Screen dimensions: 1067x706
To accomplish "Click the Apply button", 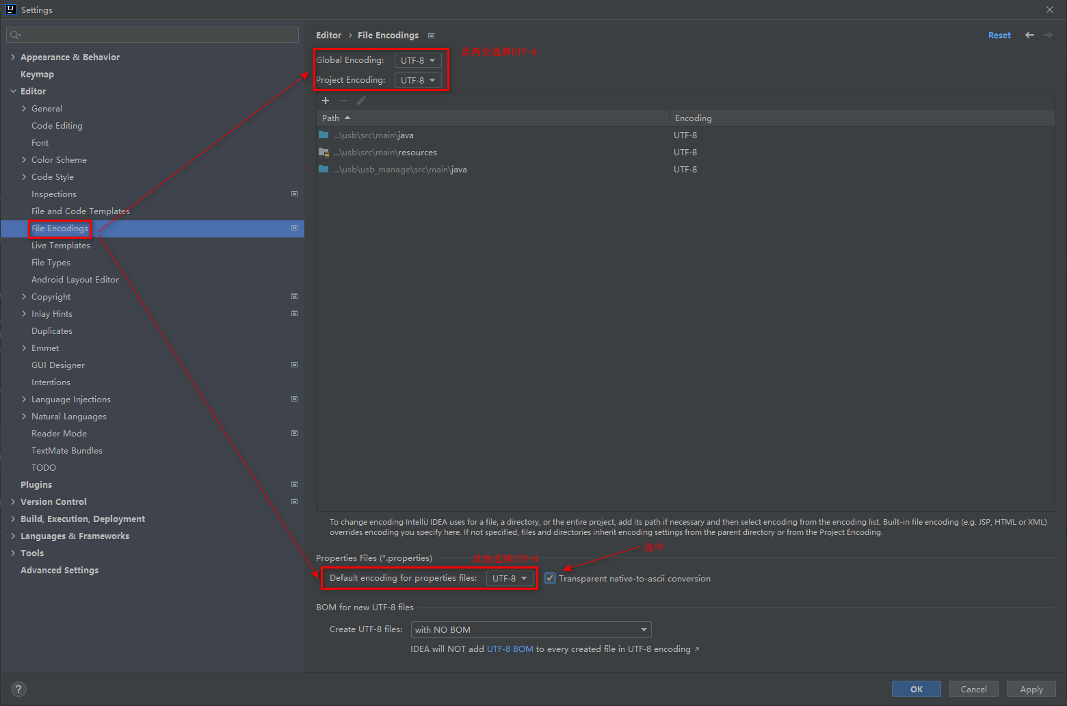I will 1031,689.
